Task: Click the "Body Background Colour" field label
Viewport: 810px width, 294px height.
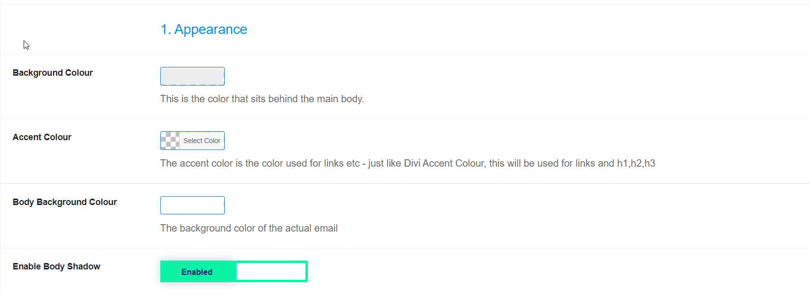Action: pyautogui.click(x=65, y=202)
